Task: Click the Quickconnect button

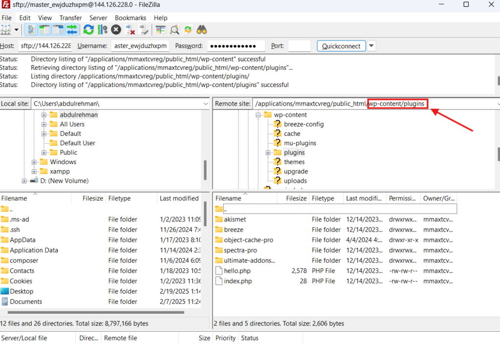Action: 341,46
